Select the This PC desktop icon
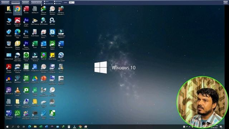The width and height of the screenshot is (229, 129). pyautogui.click(x=9, y=21)
